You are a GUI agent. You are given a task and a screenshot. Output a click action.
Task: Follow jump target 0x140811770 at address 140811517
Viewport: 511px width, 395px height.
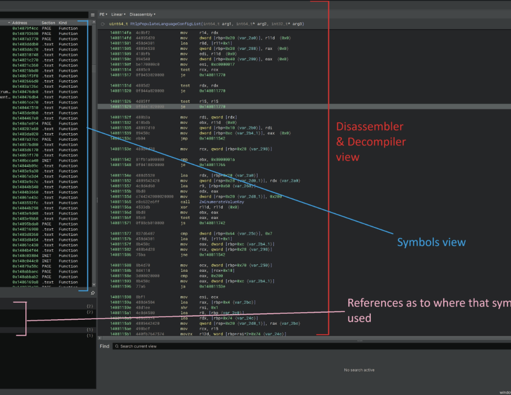212,75
